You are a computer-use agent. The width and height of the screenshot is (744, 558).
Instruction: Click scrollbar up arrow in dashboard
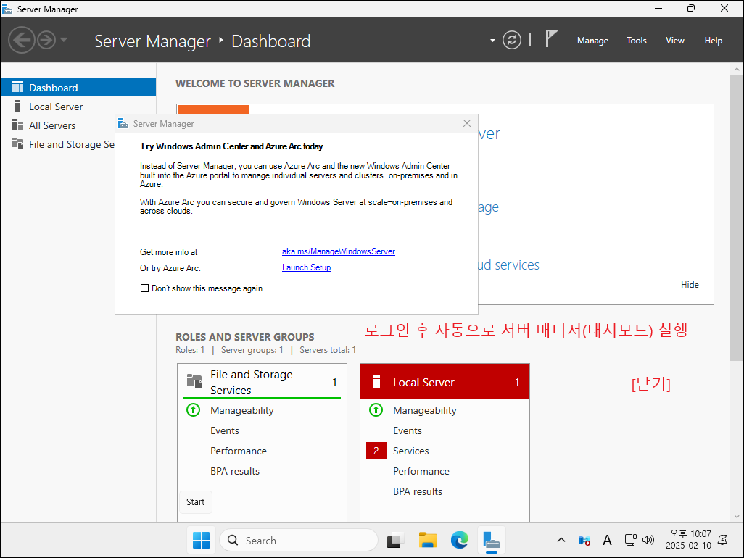coord(737,70)
